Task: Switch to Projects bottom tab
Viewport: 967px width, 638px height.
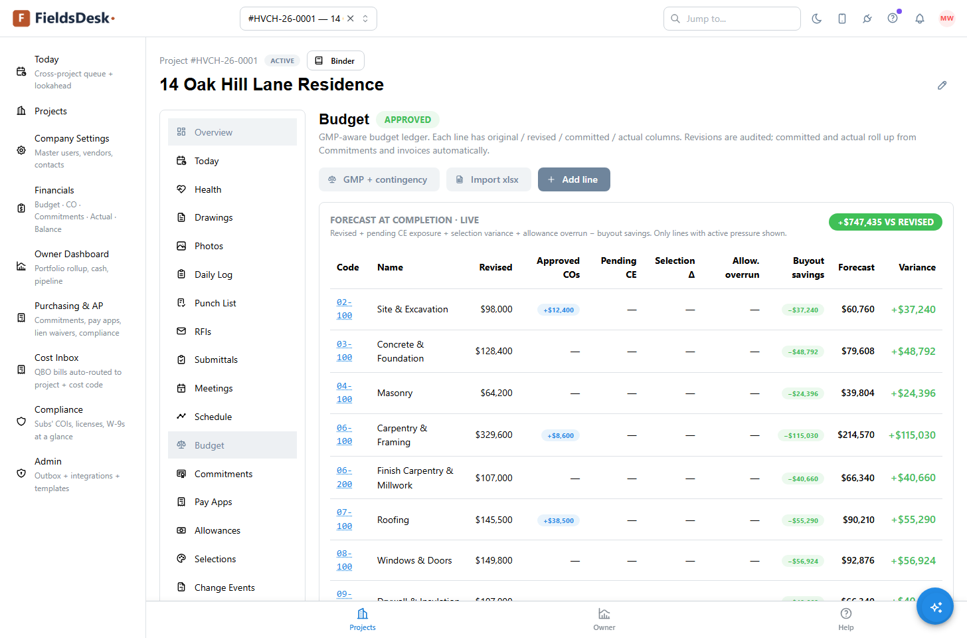Action: click(x=363, y=619)
